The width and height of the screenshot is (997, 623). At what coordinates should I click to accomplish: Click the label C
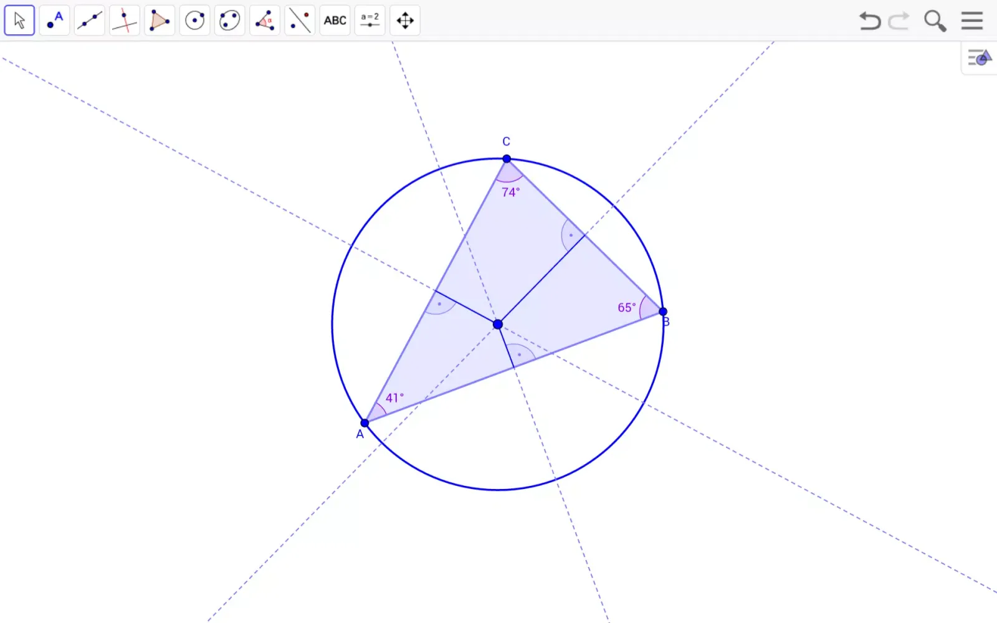(x=507, y=142)
